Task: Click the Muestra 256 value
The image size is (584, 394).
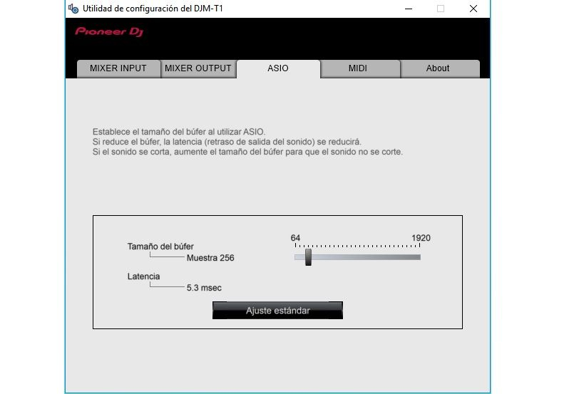Action: click(x=210, y=258)
